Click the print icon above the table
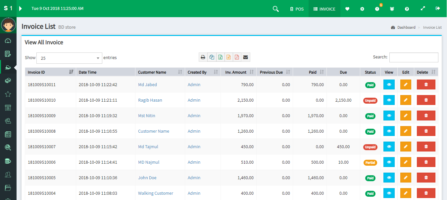This screenshot has height=200, width=447. (203, 57)
